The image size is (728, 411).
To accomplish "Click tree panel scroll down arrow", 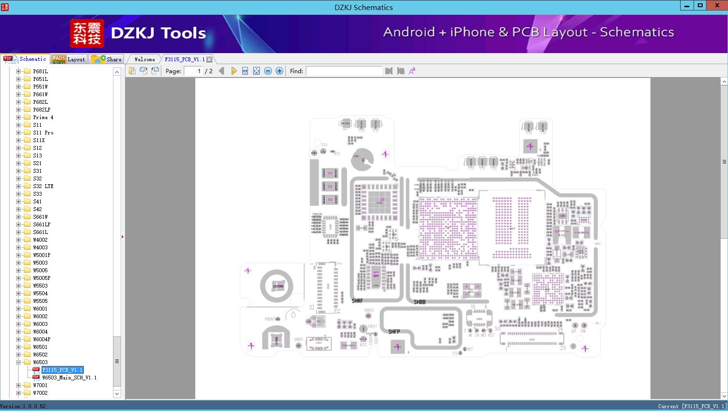I will point(117,394).
